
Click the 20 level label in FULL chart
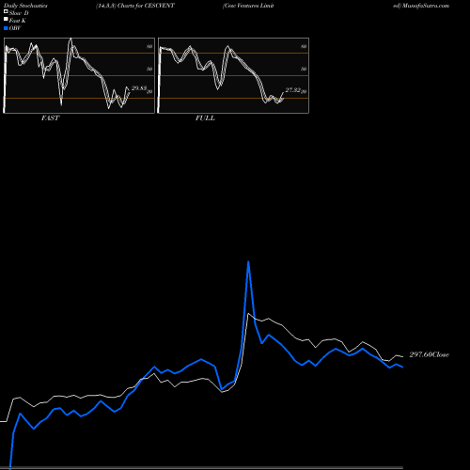[304, 92]
